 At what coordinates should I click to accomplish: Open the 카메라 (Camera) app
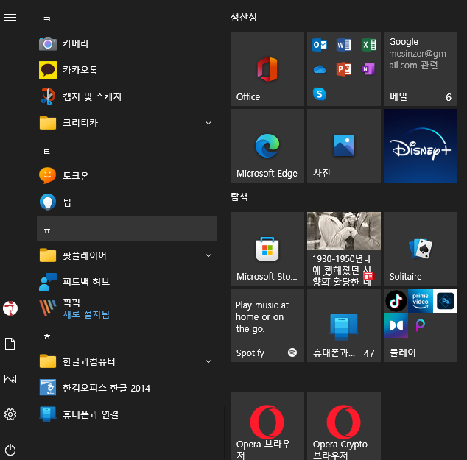tap(127, 43)
